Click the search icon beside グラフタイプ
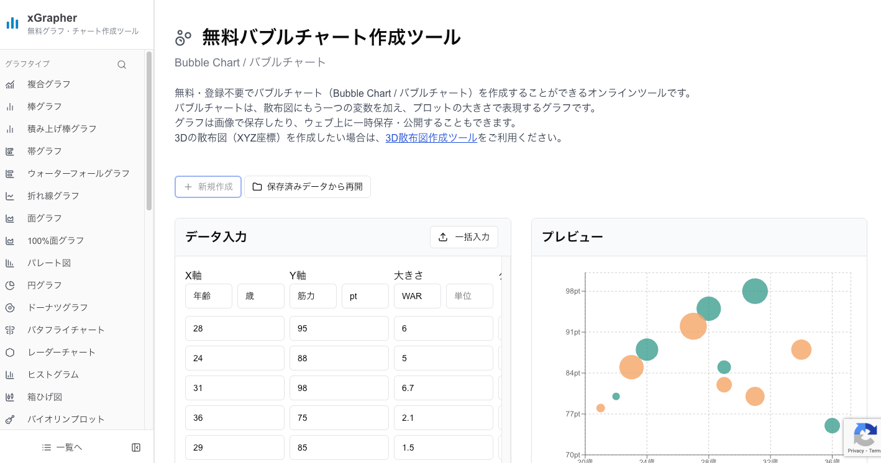The image size is (881, 463). pos(122,65)
